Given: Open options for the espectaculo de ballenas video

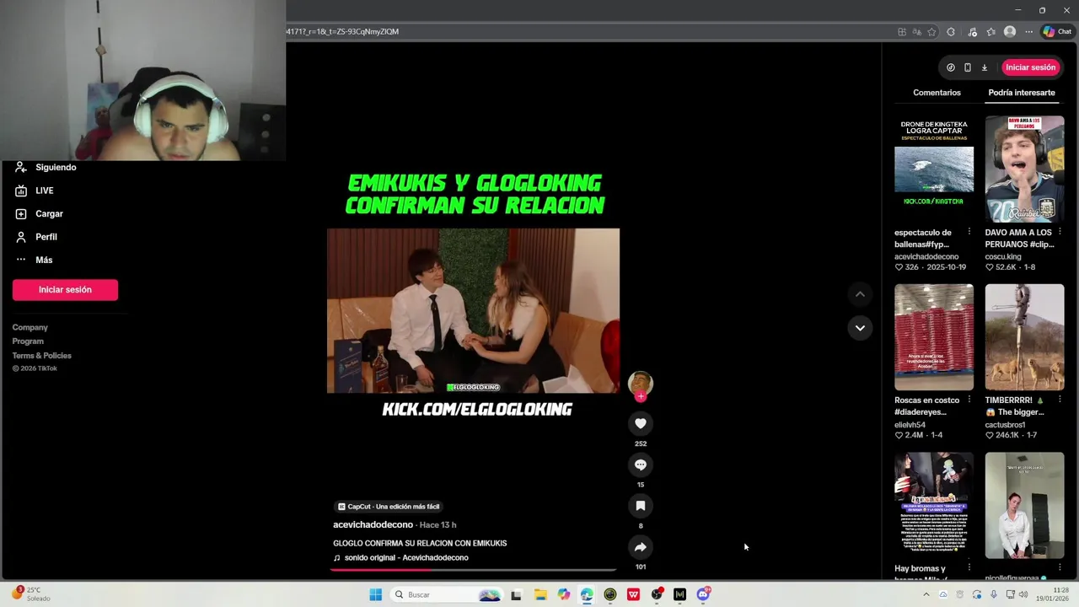Looking at the screenshot, I should (969, 232).
